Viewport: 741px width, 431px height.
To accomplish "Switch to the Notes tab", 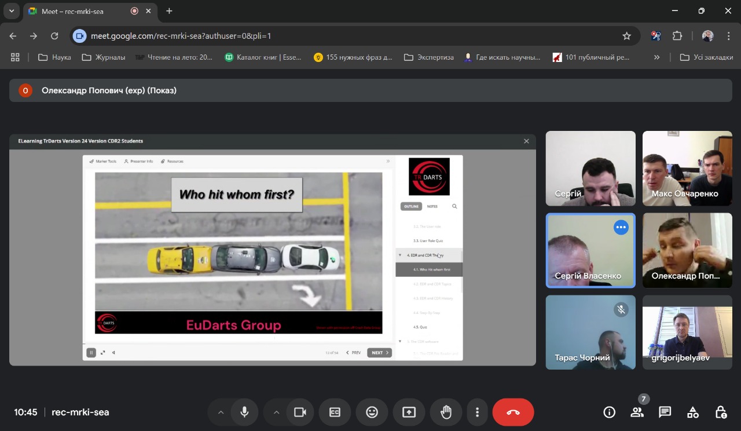I will (432, 206).
